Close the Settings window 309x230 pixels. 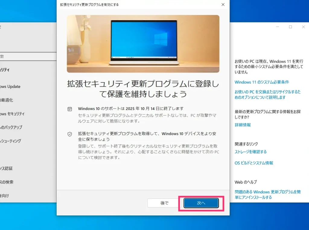point(304,27)
